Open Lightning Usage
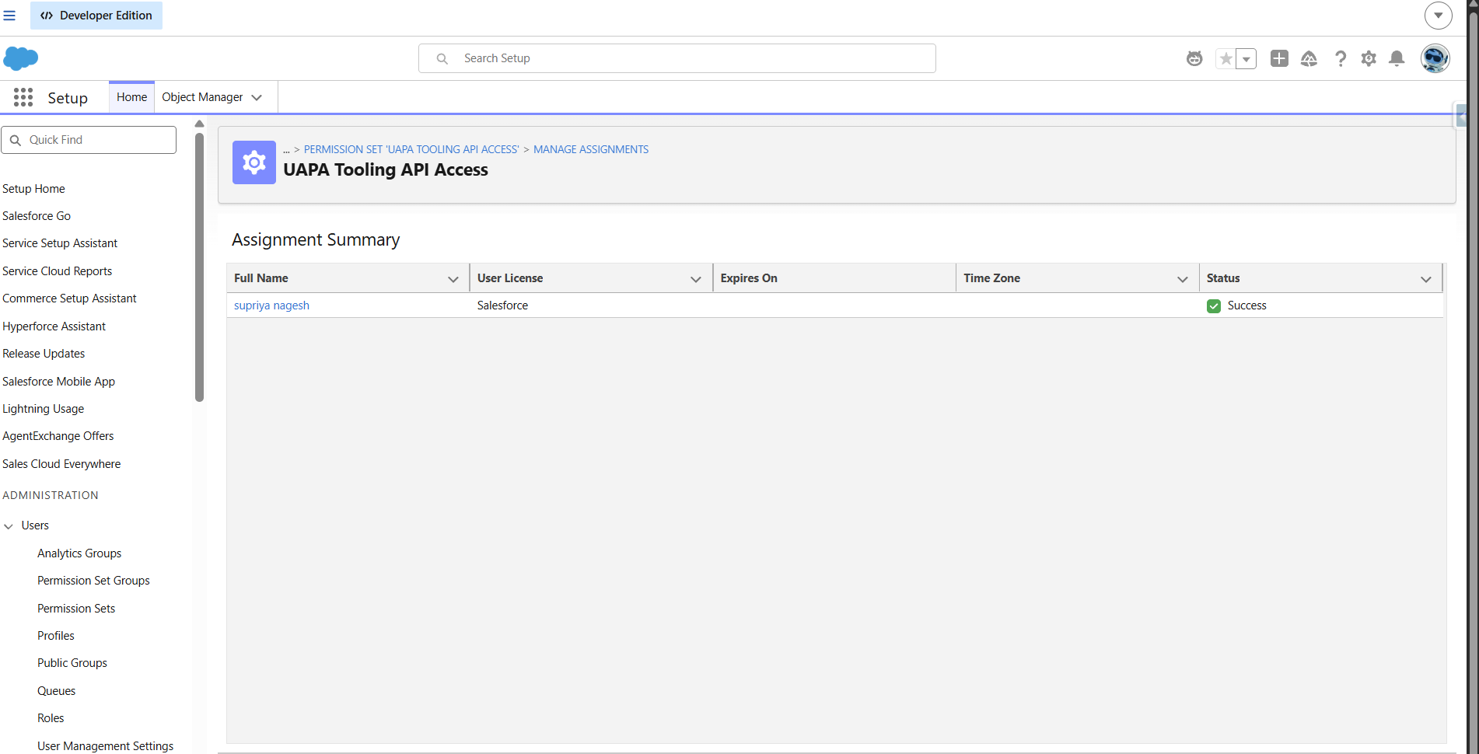 pyautogui.click(x=43, y=409)
